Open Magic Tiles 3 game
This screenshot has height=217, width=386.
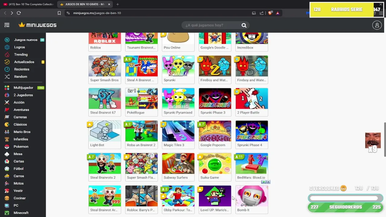178,134
